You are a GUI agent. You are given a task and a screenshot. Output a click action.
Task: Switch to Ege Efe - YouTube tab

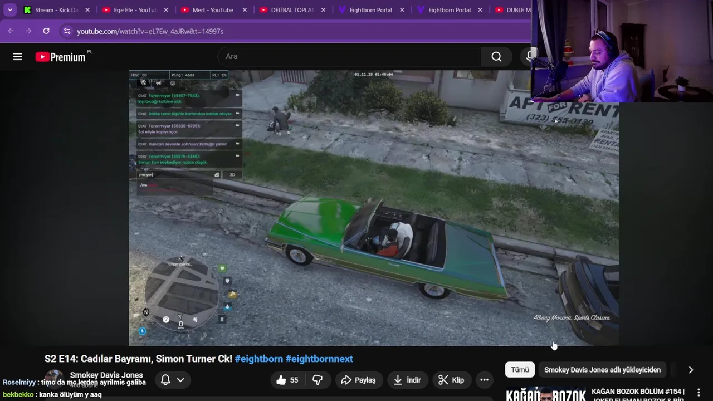pos(135,10)
